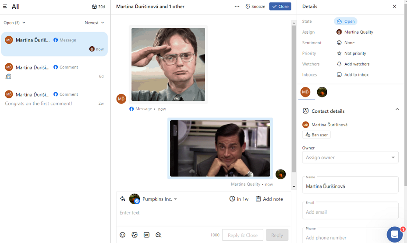Click the Martina Ďurišinová contact name in details
This screenshot has height=243, width=407.
[x=329, y=125]
